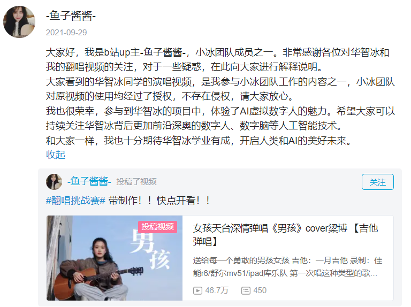Open the #翻唱挑战赛# hashtag topic
Screen dimensions: 411x307
pos(75,201)
